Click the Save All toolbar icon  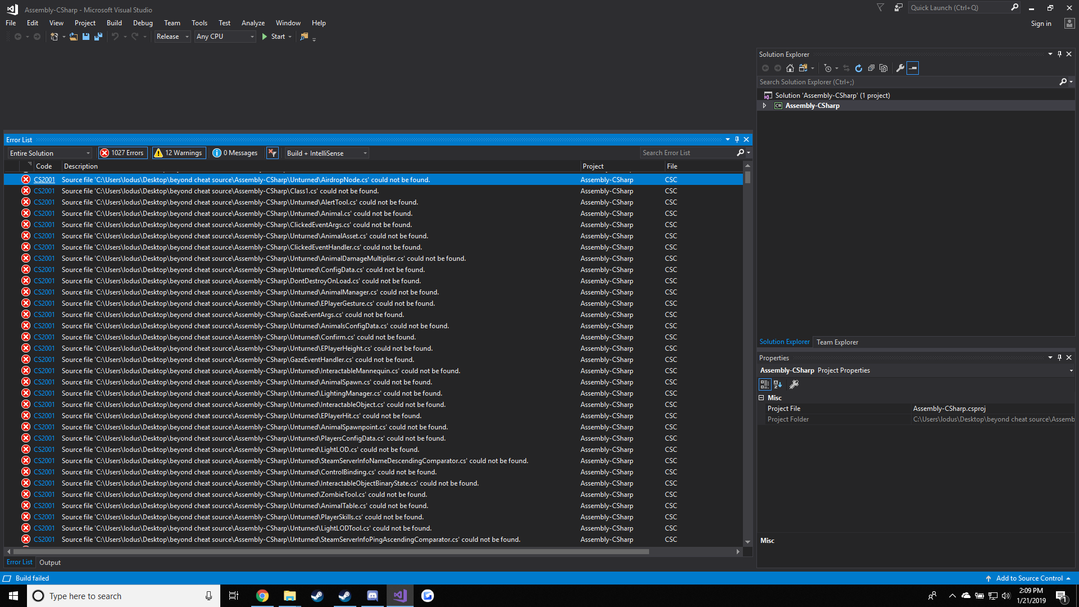pos(98,37)
